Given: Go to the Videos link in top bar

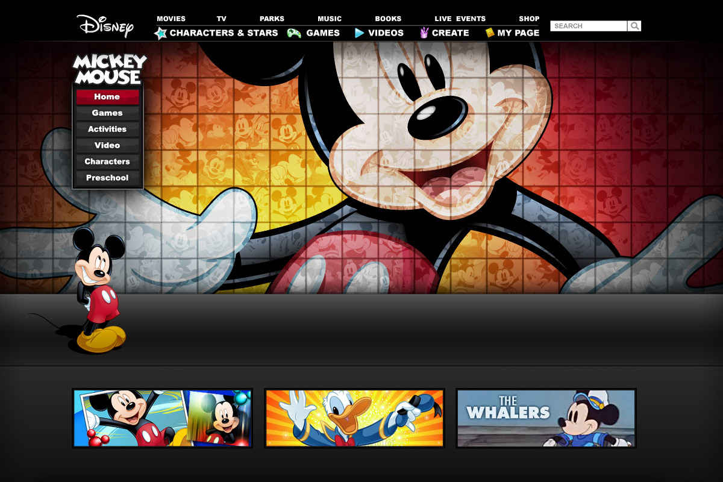Looking at the screenshot, I should point(386,33).
